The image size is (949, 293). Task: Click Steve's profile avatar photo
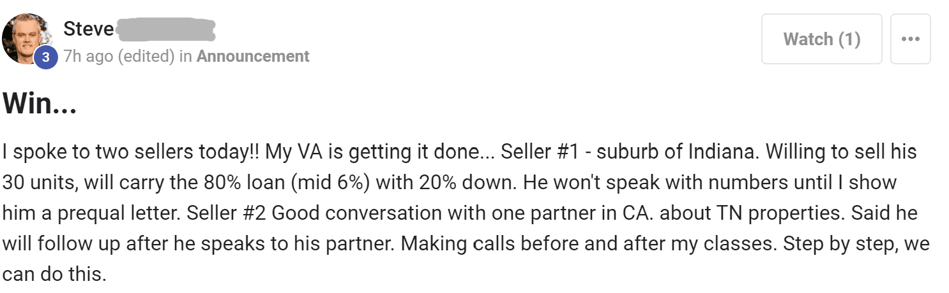pos(28,38)
